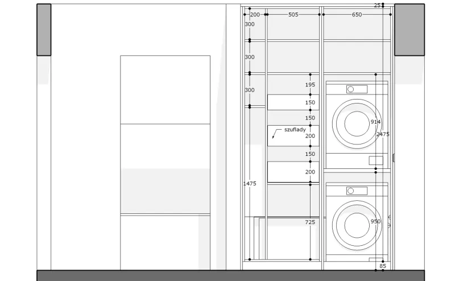The image size is (455, 281).
Task: Select the 2475 overall height dimension
Action: (383, 134)
